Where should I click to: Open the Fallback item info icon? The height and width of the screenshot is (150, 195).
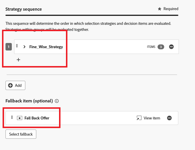tap(57, 101)
